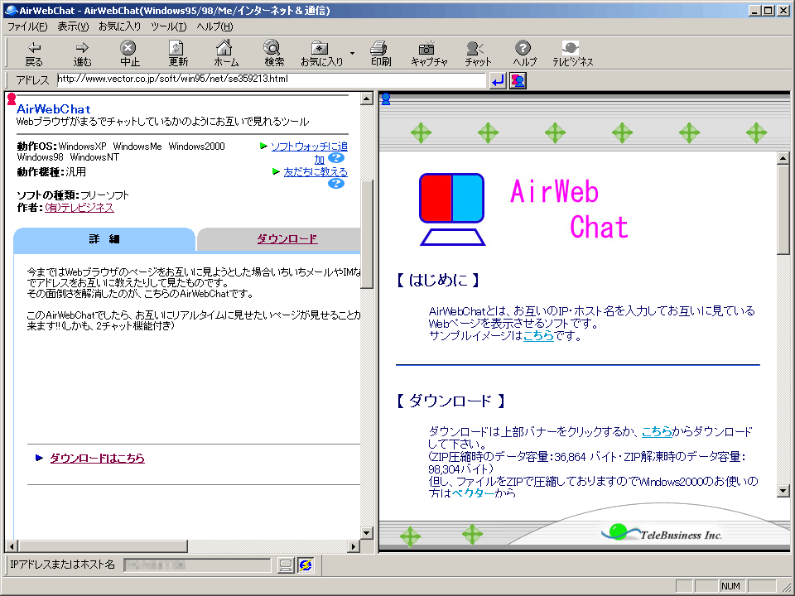The image size is (795, 596).
Task: Click the 【 ダウンロード 】 heading in right pane
Action: pyautogui.click(x=450, y=401)
